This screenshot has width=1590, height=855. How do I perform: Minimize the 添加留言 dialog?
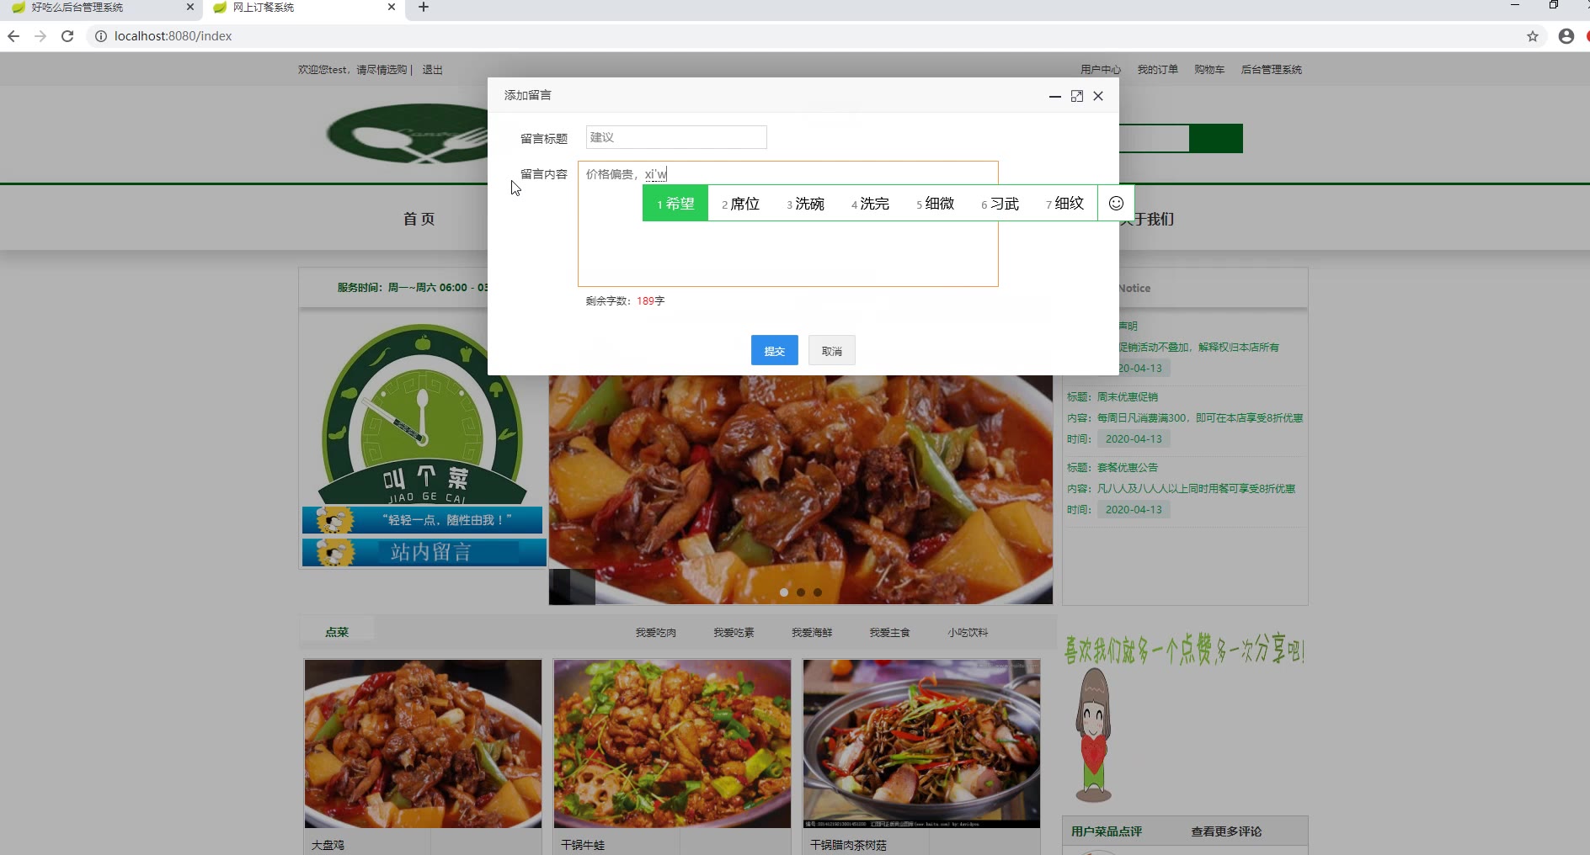tap(1054, 96)
